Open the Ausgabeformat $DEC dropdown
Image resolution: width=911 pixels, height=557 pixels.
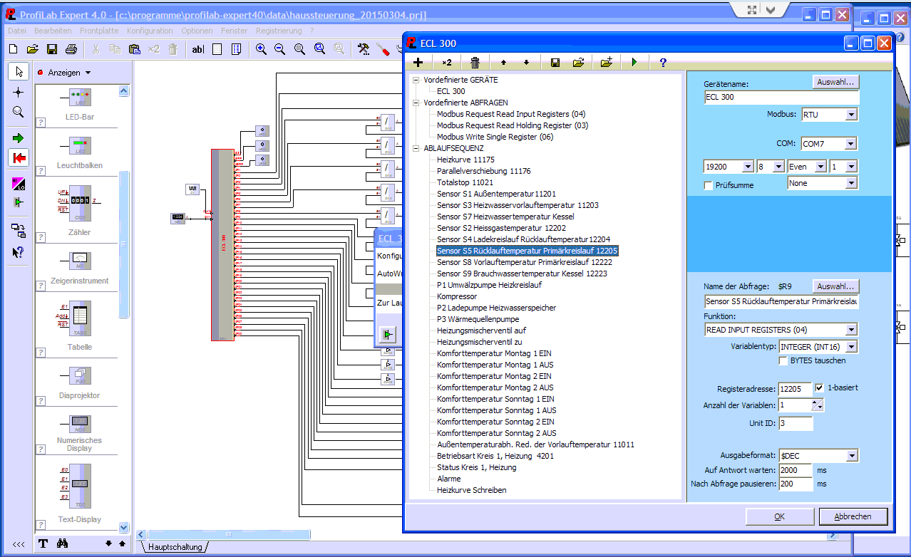click(851, 456)
